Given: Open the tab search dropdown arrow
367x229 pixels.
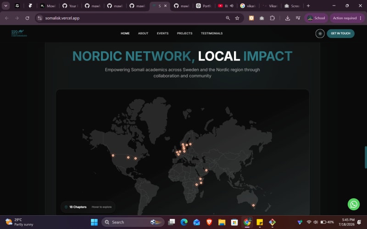Looking at the screenshot, I should point(6,6).
